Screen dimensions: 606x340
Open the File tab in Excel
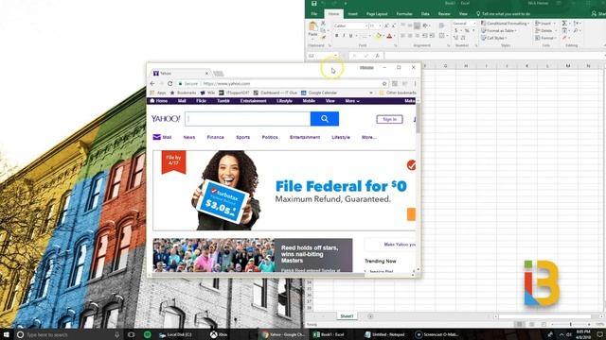pos(314,14)
